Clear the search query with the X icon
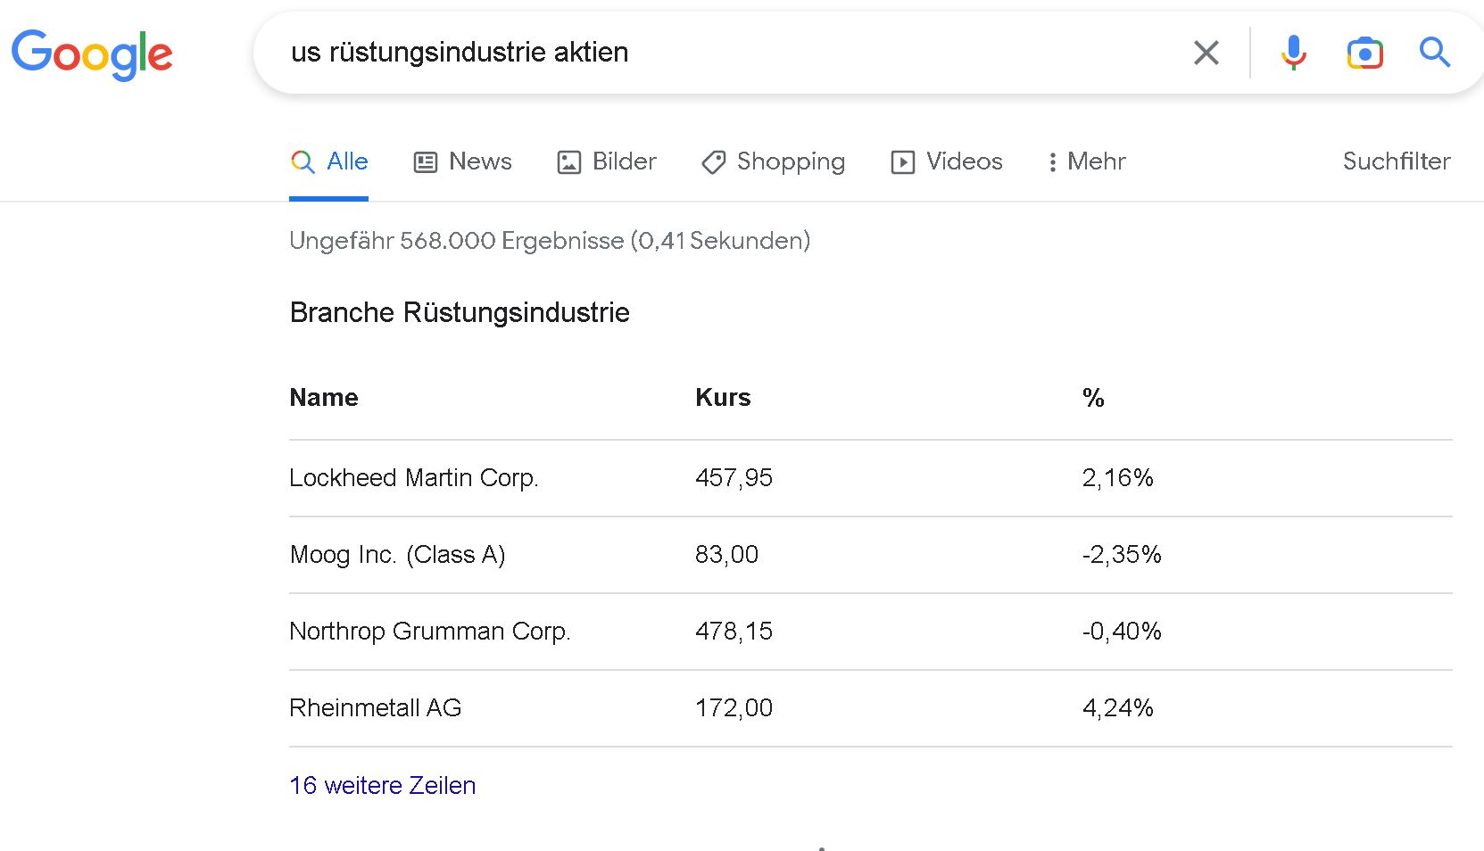The image size is (1484, 851). [1206, 53]
